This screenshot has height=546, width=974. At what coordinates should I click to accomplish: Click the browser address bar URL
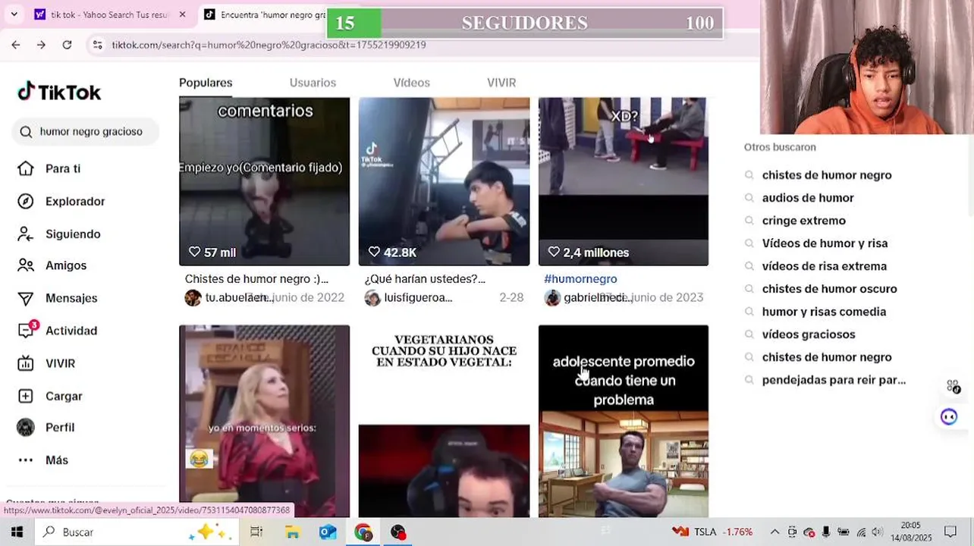pyautogui.click(x=269, y=45)
